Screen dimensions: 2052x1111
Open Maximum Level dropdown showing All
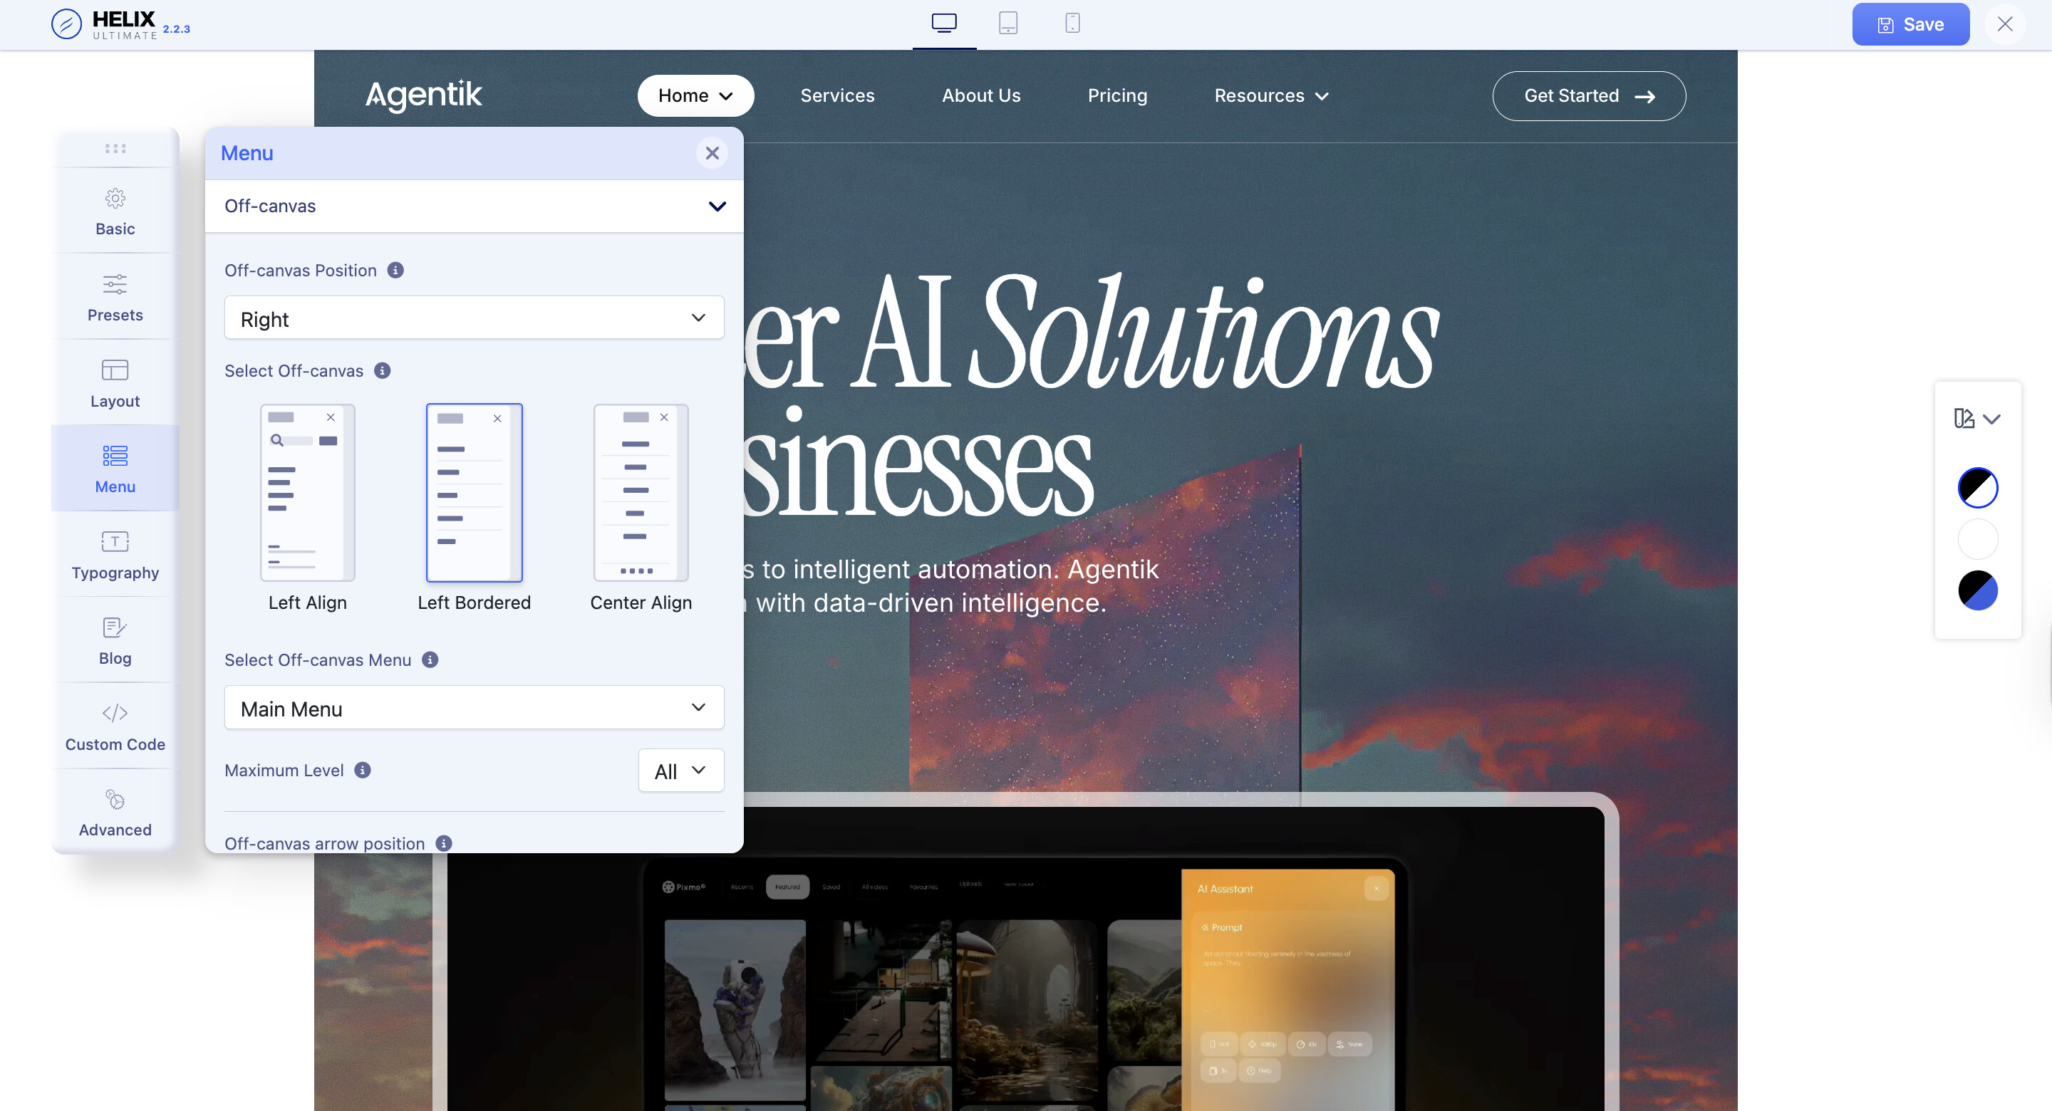pyautogui.click(x=680, y=770)
